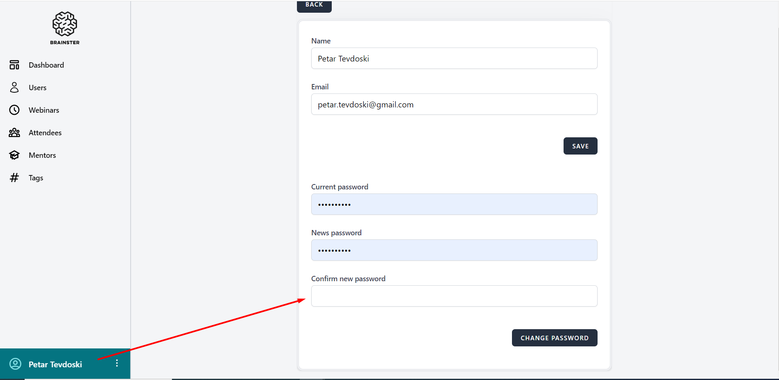Screen dimensions: 779x380
Task: Click the CHANGE PASSWORD button
Action: coord(554,338)
